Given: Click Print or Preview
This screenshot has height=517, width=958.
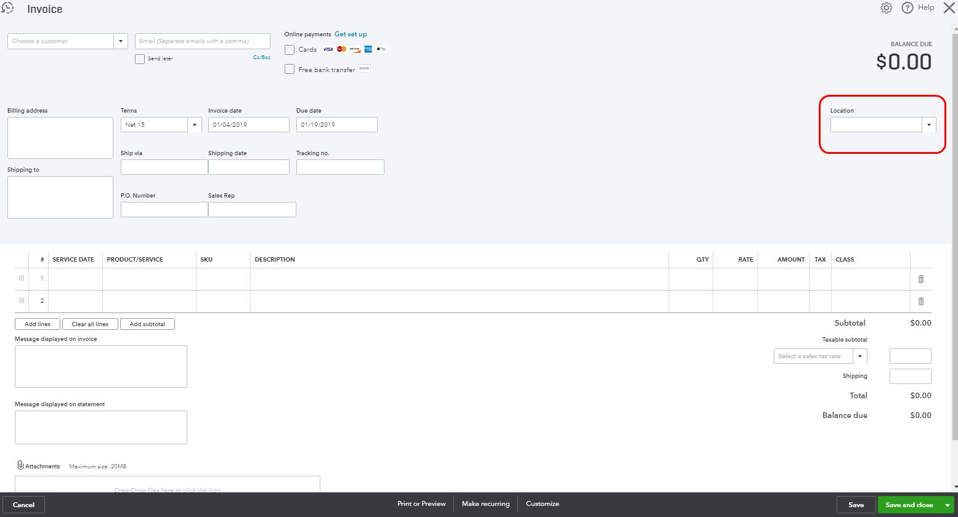Looking at the screenshot, I should coord(421,503).
